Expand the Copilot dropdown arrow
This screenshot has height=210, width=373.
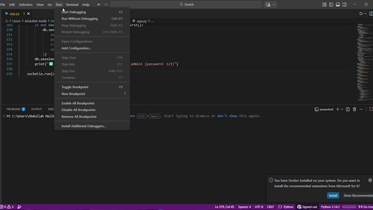pyautogui.click(x=274, y=4)
